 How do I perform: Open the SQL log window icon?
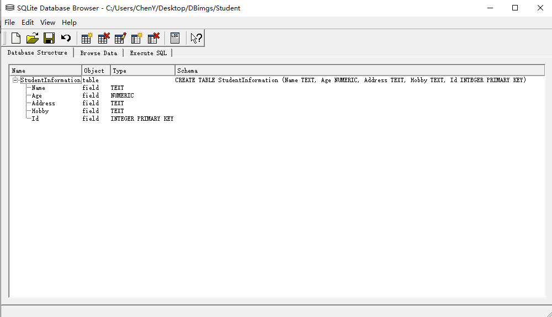click(x=175, y=38)
